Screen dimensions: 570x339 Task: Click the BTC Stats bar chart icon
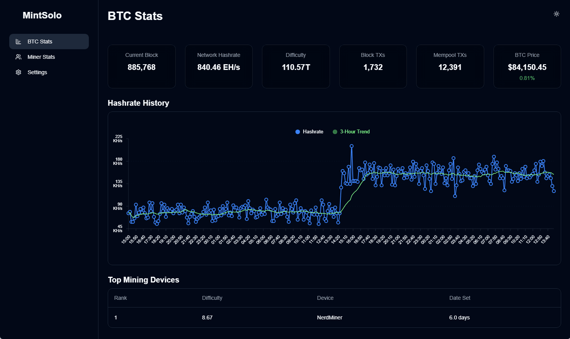(x=18, y=42)
